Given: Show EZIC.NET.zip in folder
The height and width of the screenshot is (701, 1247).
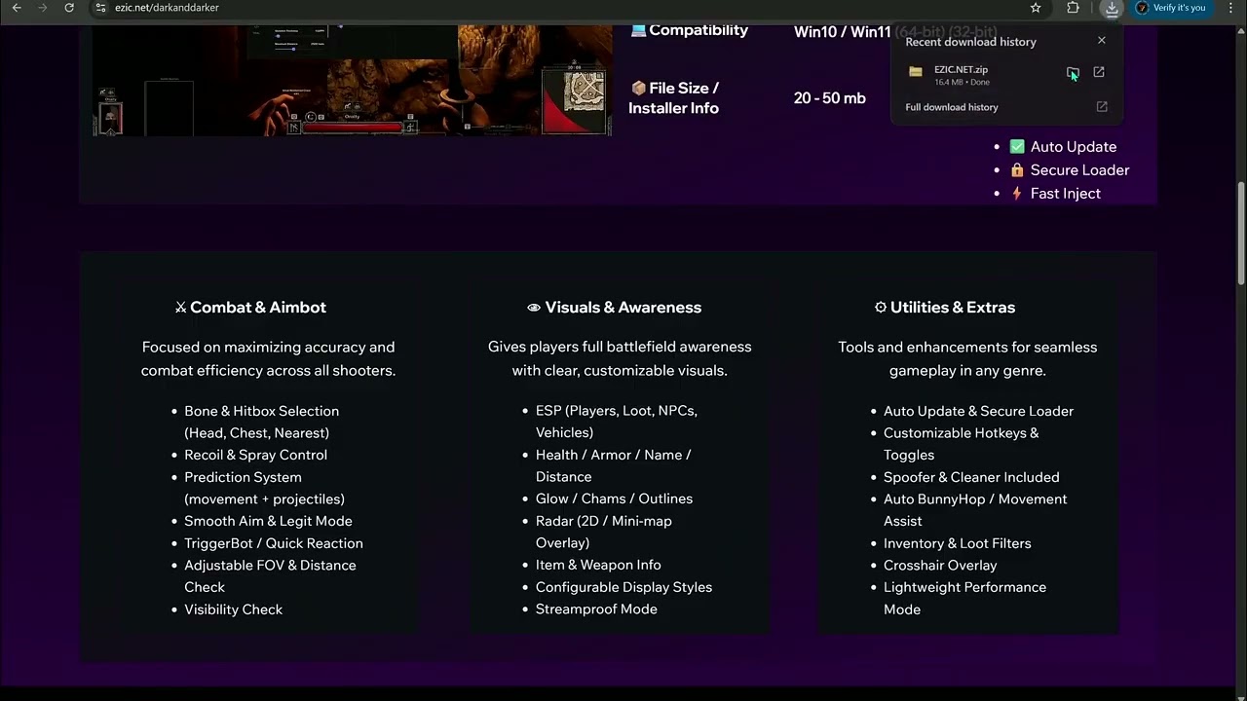Looking at the screenshot, I should 1073,72.
